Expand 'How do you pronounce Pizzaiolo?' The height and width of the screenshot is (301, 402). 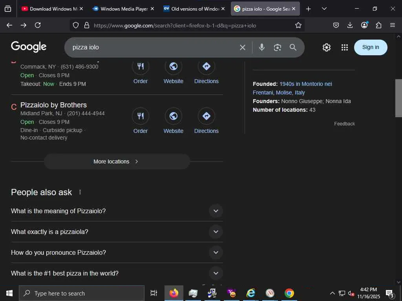coord(117,252)
